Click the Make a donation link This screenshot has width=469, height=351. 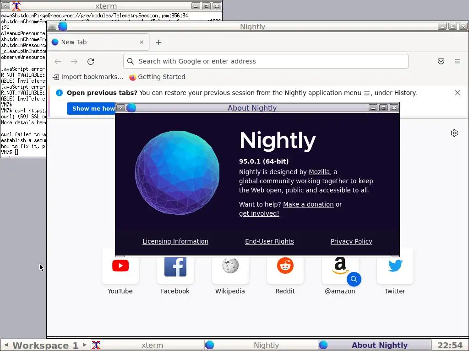[x=308, y=204]
